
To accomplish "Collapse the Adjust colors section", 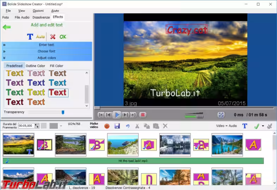I will point(47,58).
